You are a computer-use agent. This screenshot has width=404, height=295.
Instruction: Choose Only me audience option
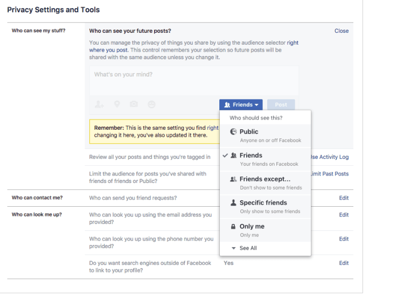pyautogui.click(x=265, y=230)
